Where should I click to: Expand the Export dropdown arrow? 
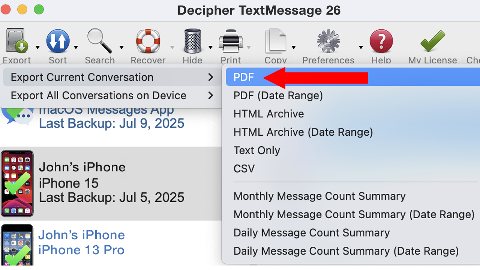pos(37,47)
